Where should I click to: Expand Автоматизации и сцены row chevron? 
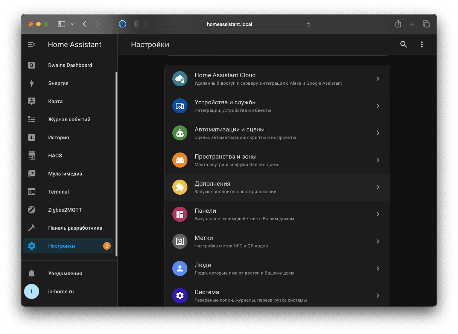(x=378, y=133)
